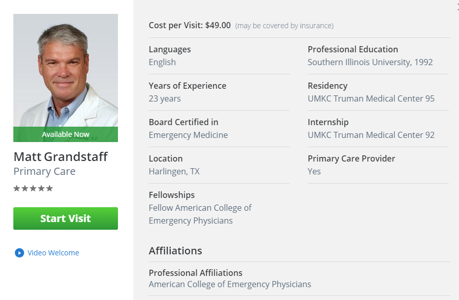Click the Available Now banner
The height and width of the screenshot is (300, 459).
(66, 134)
